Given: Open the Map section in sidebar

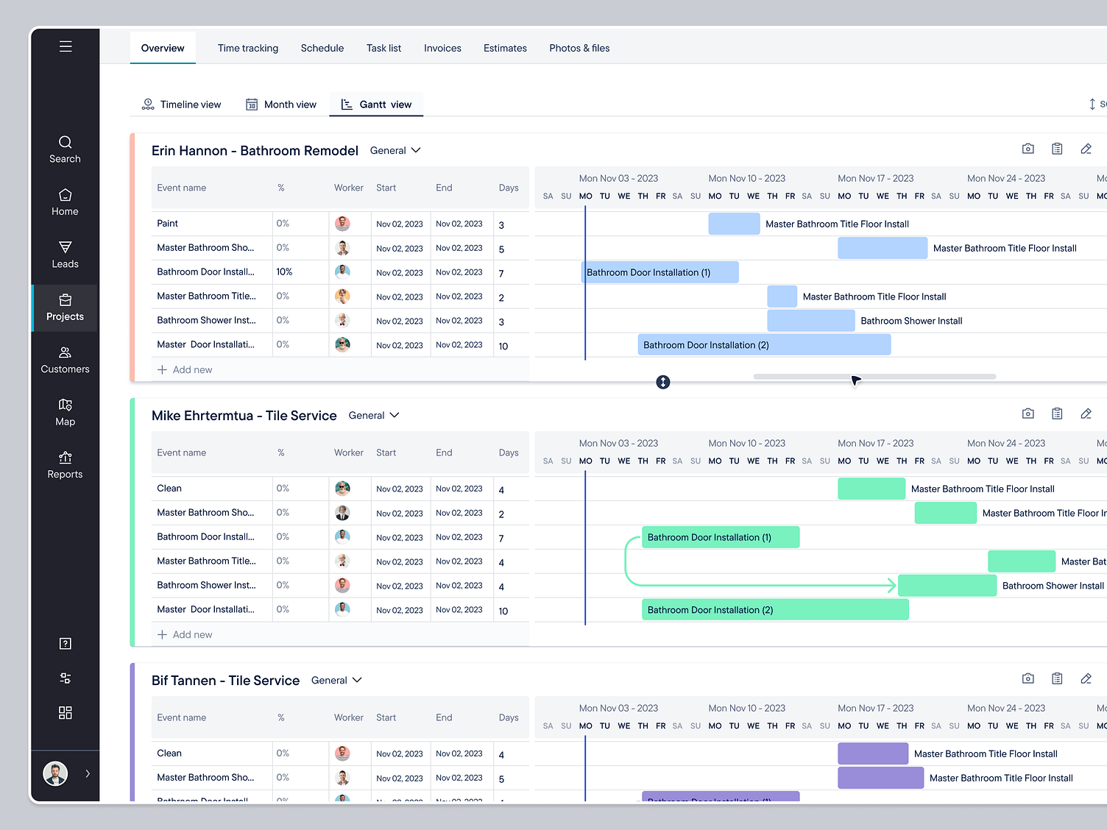Looking at the screenshot, I should 65,412.
